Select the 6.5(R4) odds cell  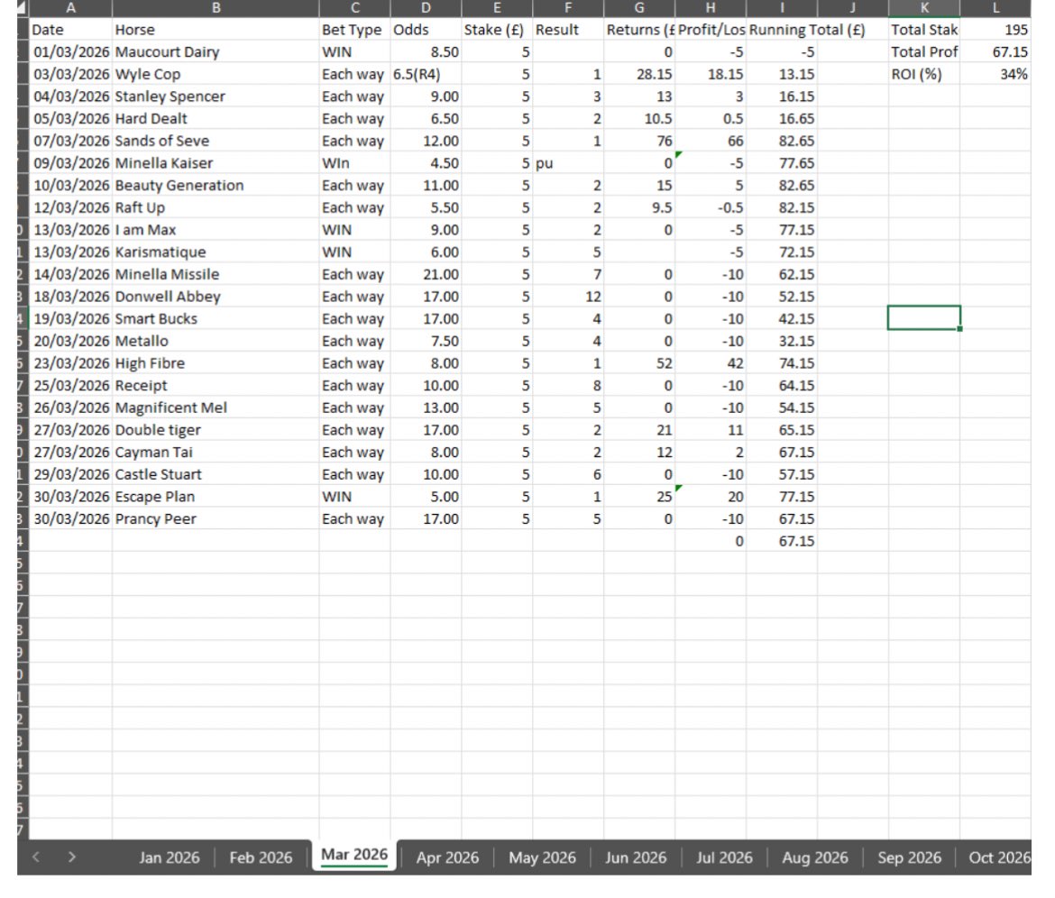tap(426, 74)
